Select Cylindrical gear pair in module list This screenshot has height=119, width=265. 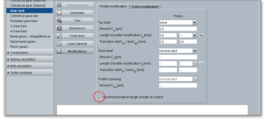coord(24,16)
